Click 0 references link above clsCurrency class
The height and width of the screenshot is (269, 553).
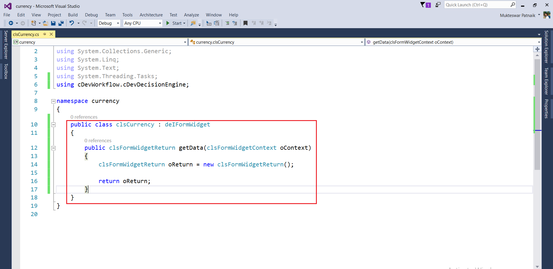point(84,117)
